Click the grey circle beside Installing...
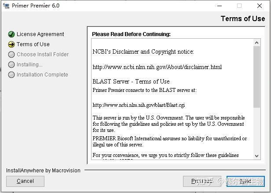Viewport: 271px width, 193px height. click(11, 65)
